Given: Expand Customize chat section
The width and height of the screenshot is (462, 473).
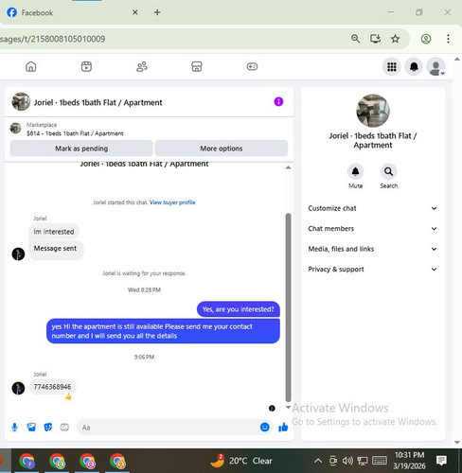Looking at the screenshot, I should coord(373,208).
